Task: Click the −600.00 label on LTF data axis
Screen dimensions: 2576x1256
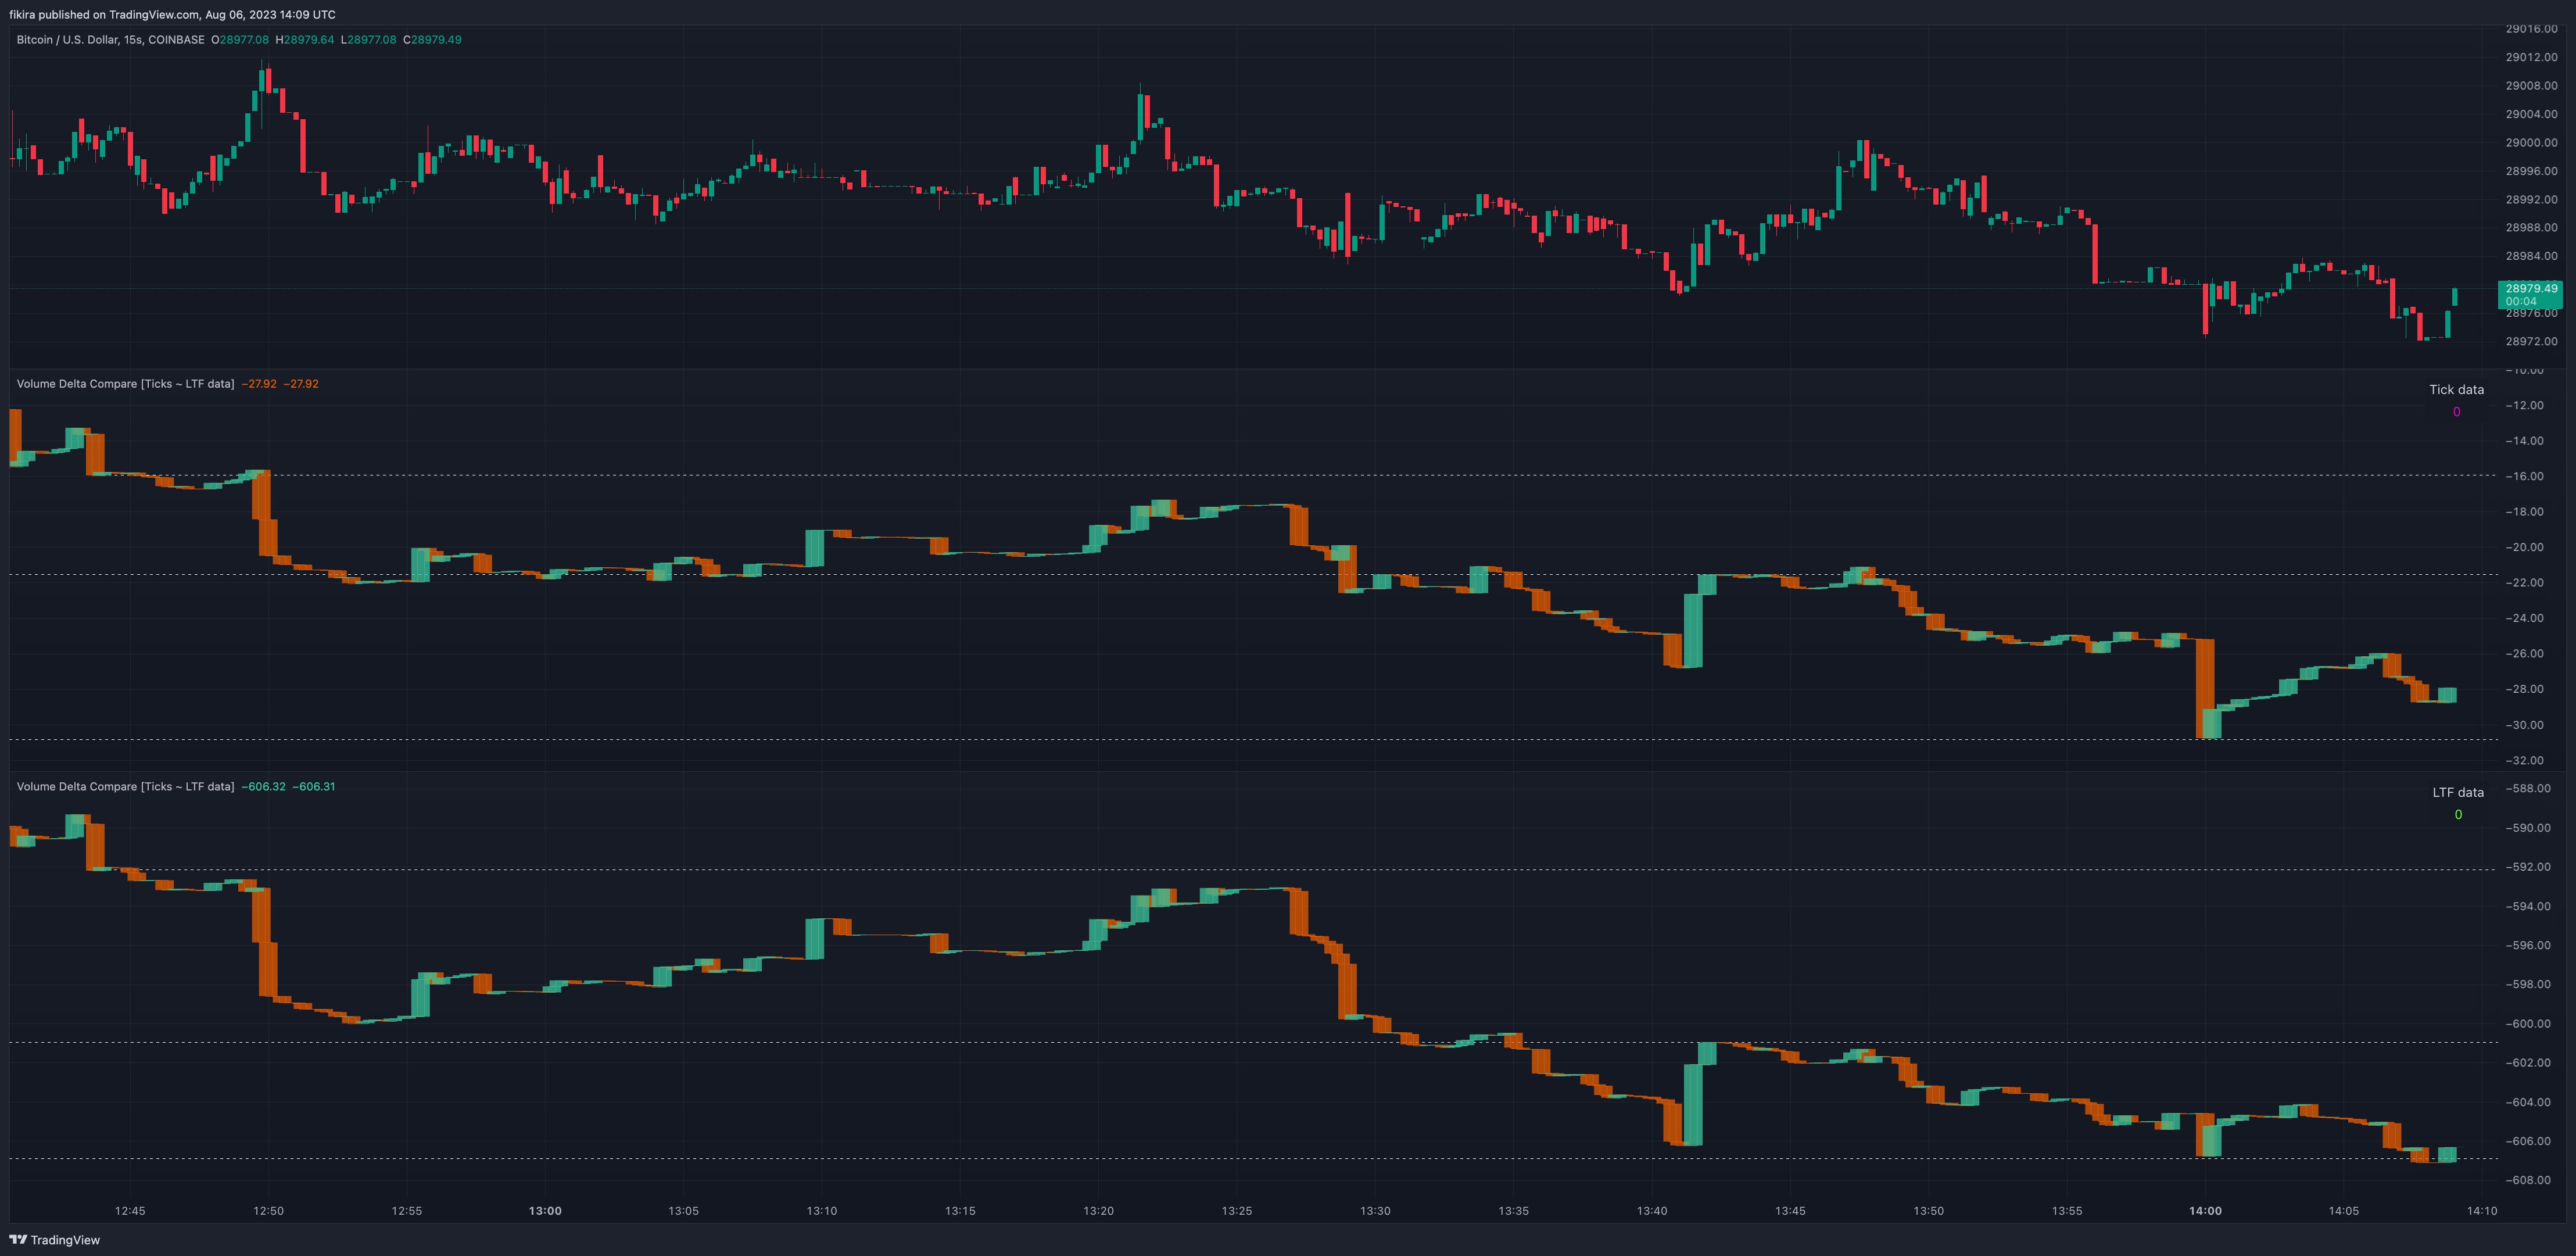Action: [x=2528, y=1024]
